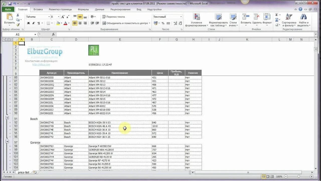Collapse the Bosch group minus button
The width and height of the screenshot is (321, 181).
tap(7, 118)
